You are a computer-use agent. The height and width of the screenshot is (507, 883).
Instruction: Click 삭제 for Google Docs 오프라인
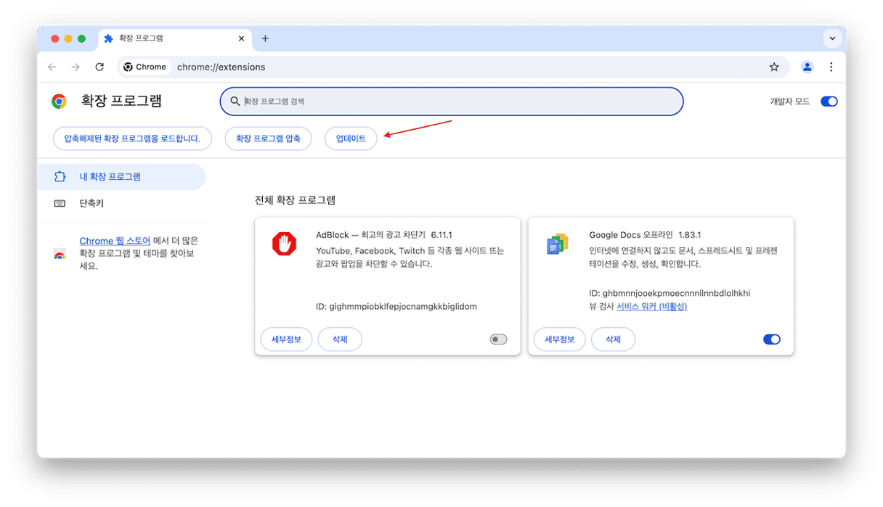tap(613, 339)
